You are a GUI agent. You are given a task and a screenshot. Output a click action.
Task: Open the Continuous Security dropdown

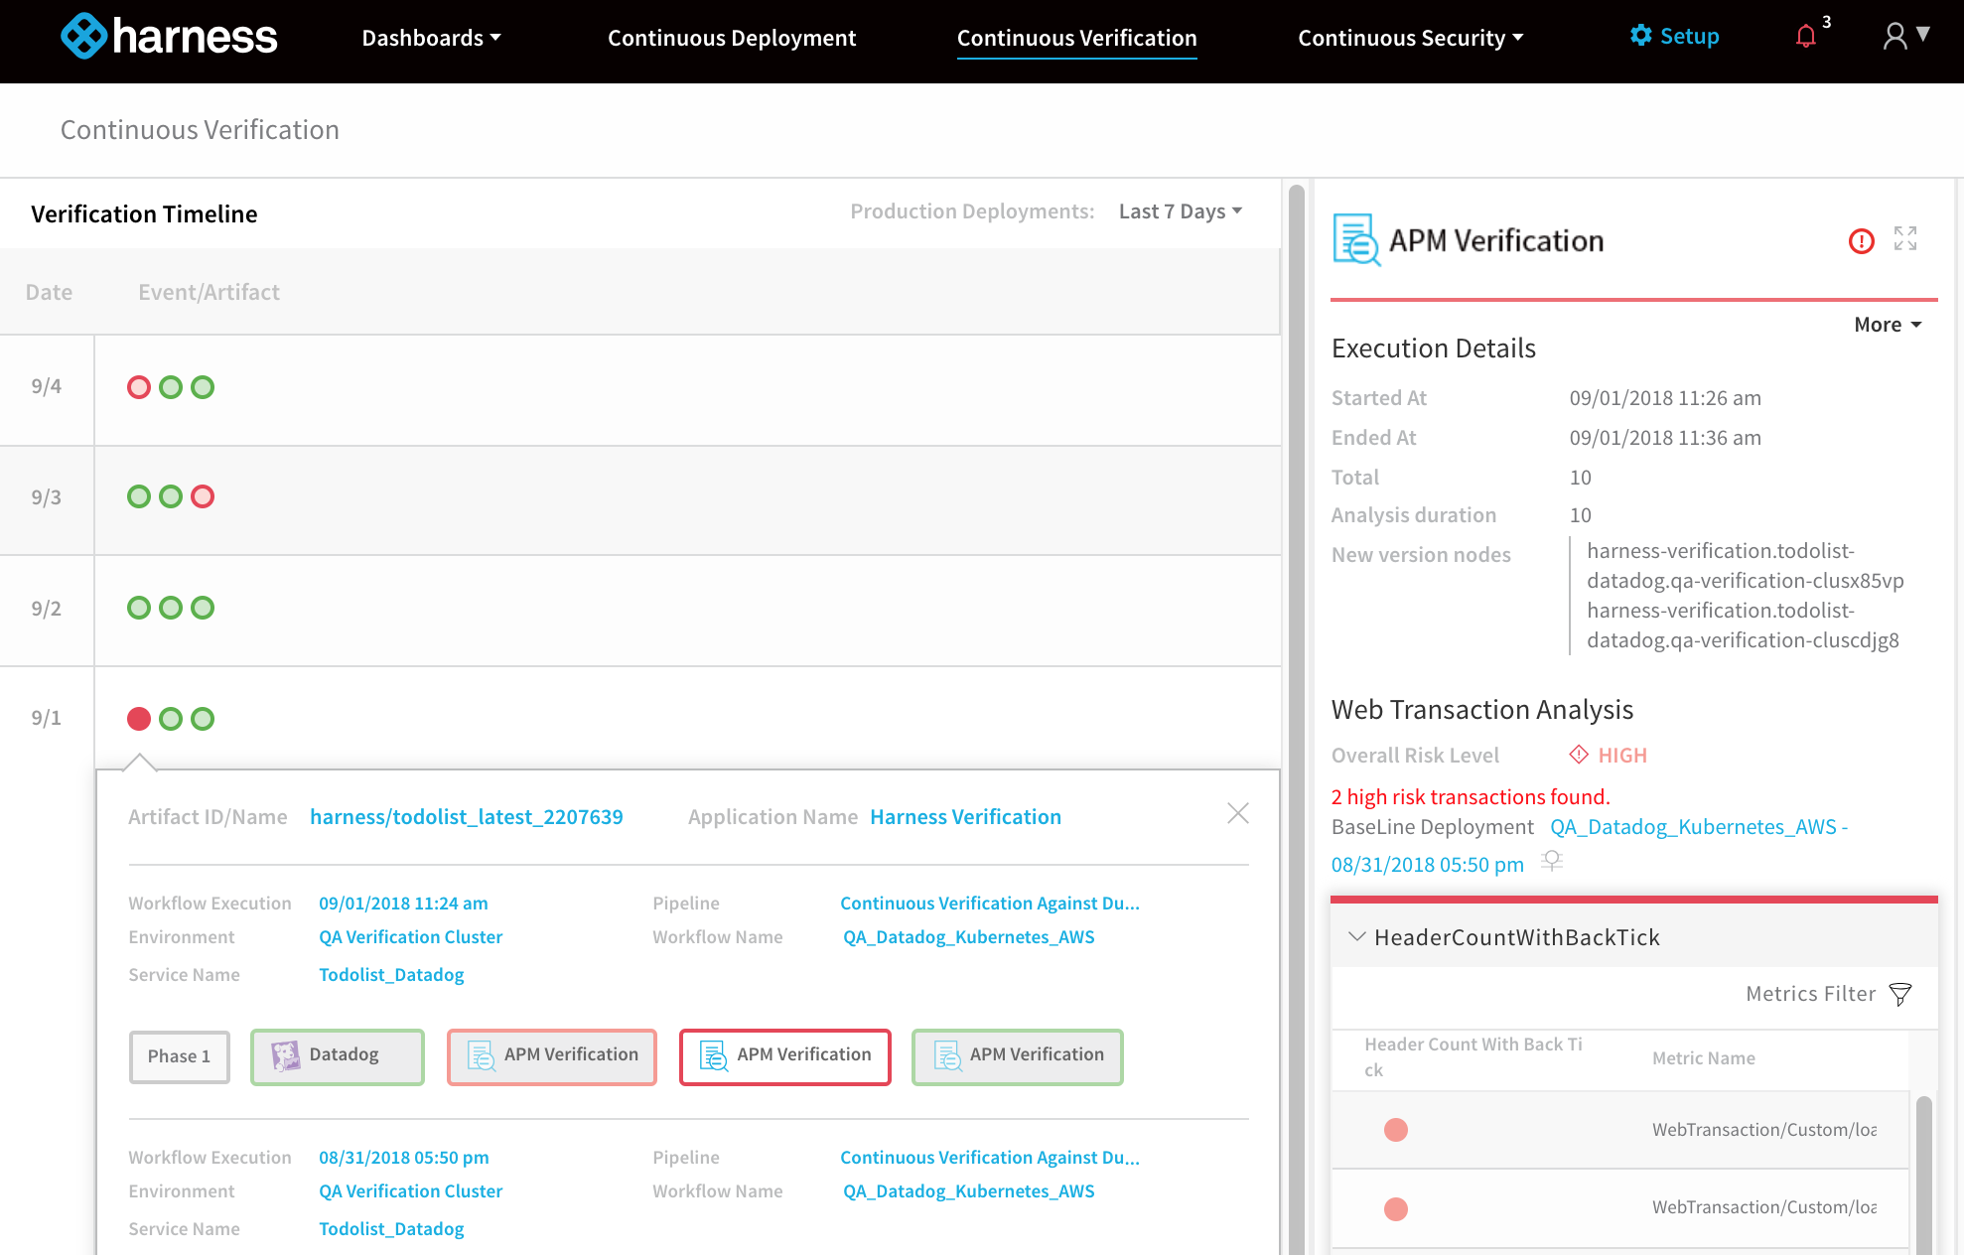point(1411,38)
